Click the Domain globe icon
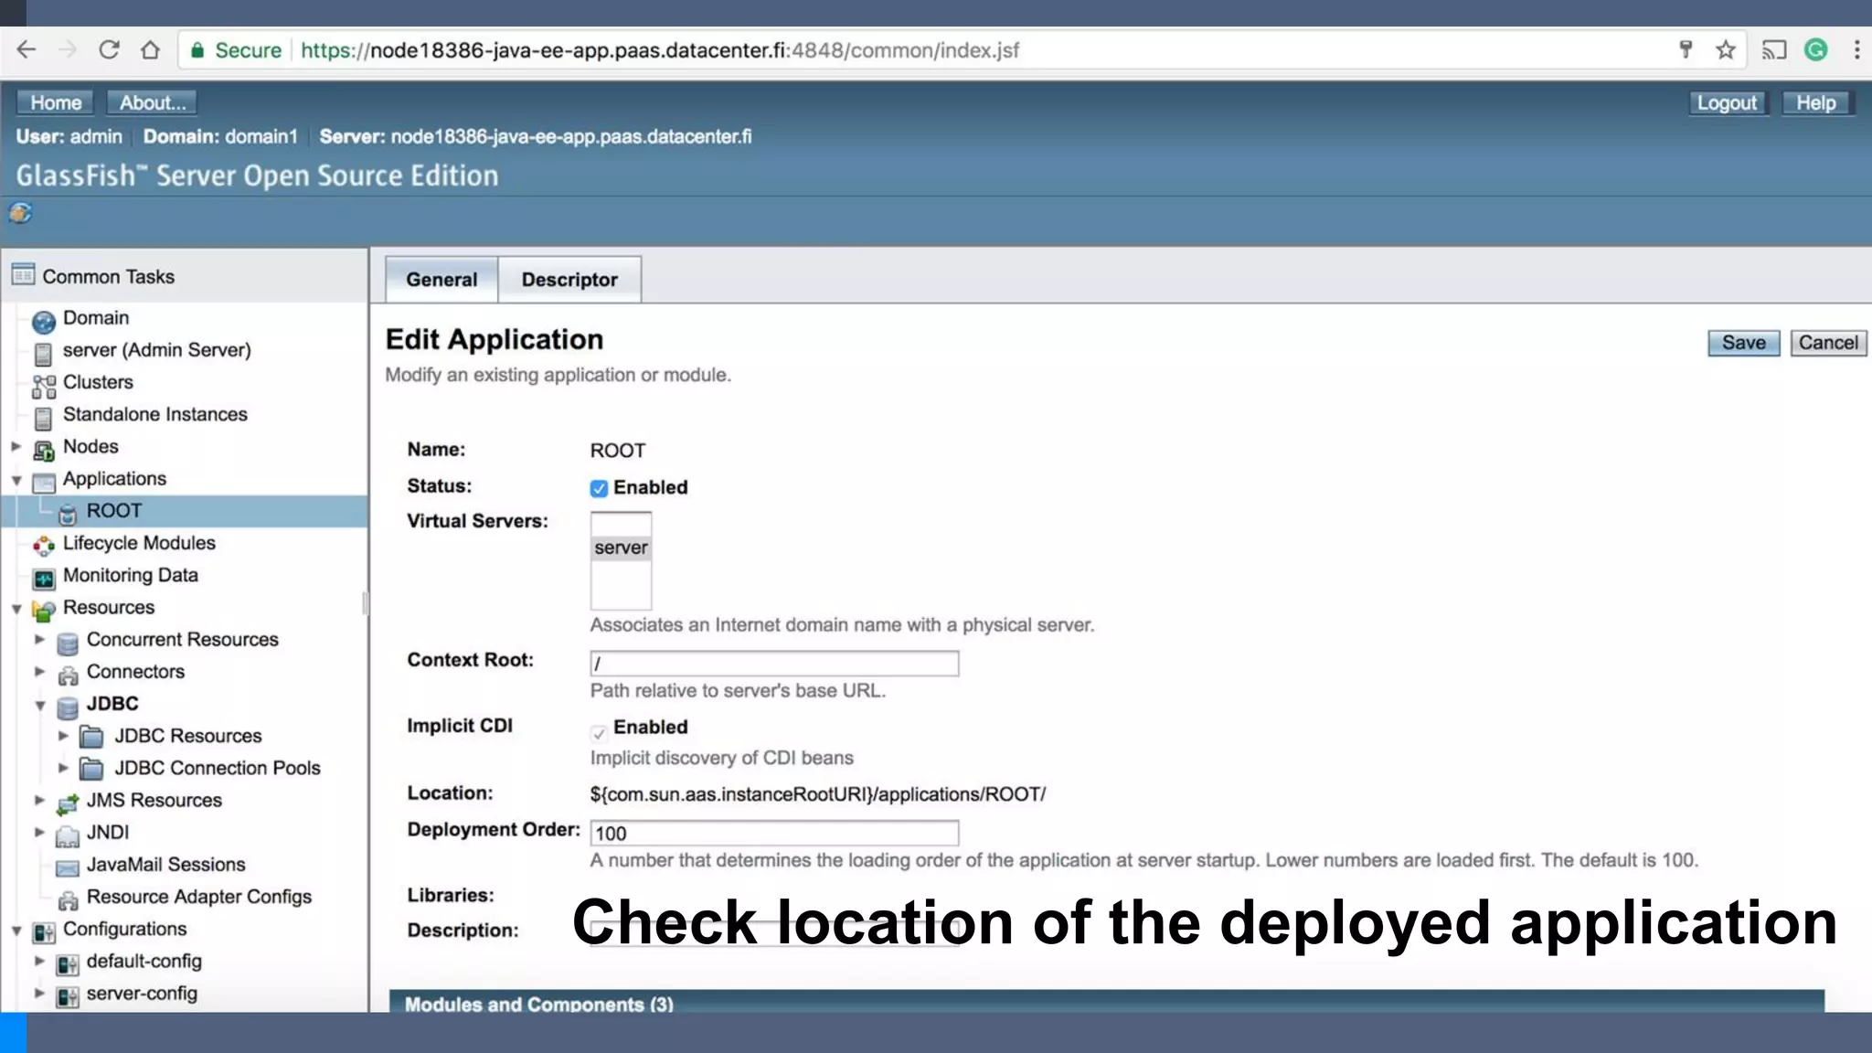Screen dimensions: 1872x1053 [43, 322]
